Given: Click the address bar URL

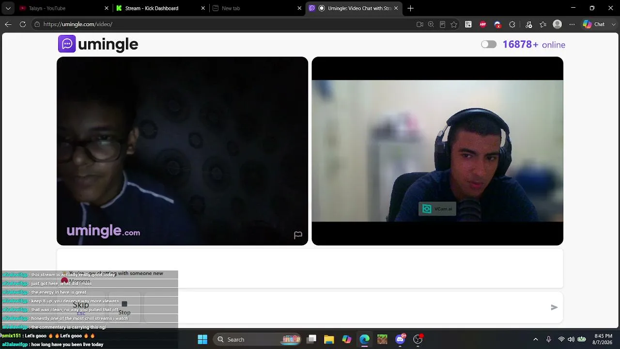Looking at the screenshot, I should (x=78, y=24).
